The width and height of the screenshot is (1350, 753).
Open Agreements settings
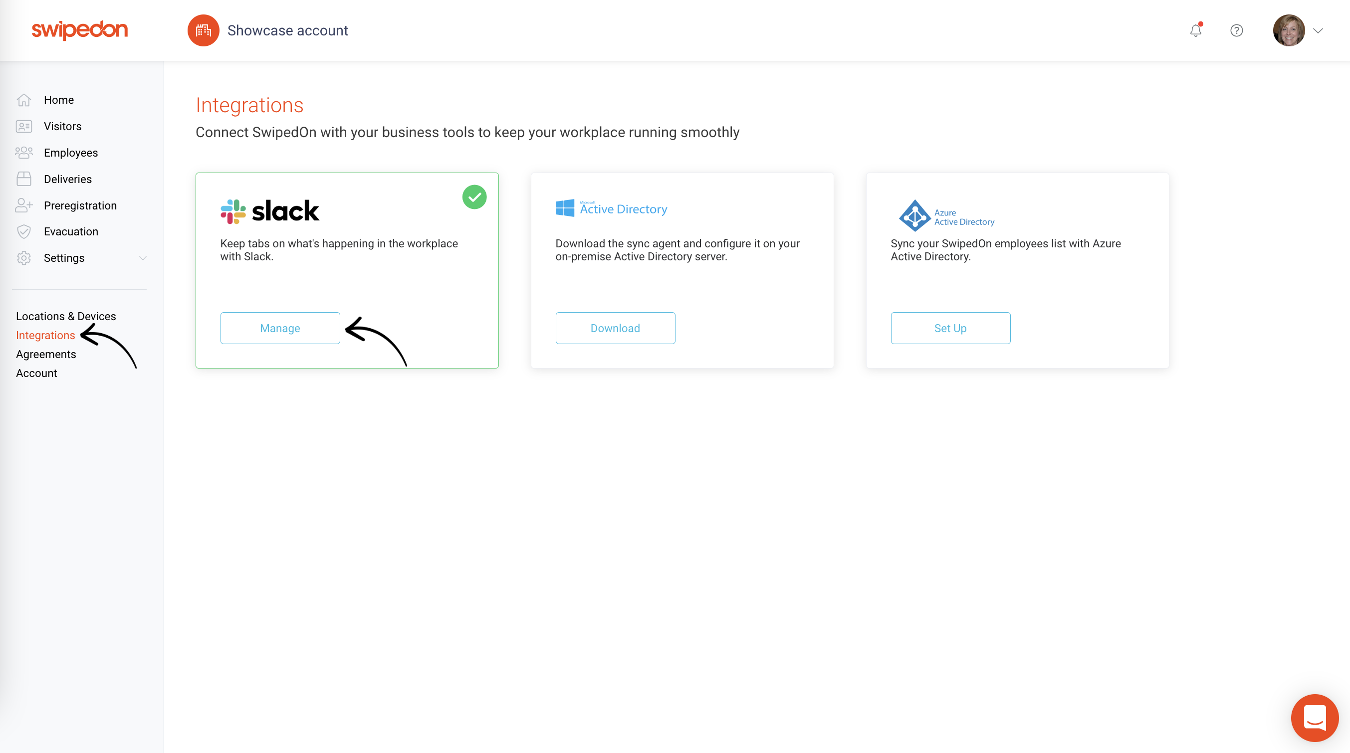point(46,354)
